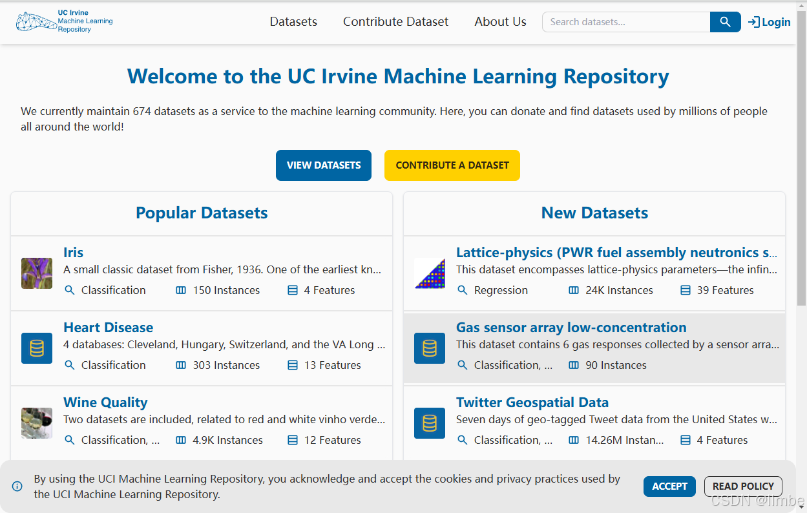Click the welcome heading text
The height and width of the screenshot is (513, 807).
click(398, 76)
